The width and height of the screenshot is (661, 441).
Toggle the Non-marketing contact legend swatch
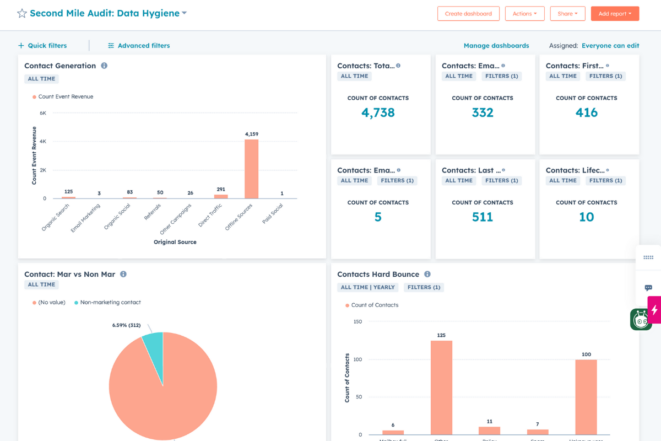(76, 303)
